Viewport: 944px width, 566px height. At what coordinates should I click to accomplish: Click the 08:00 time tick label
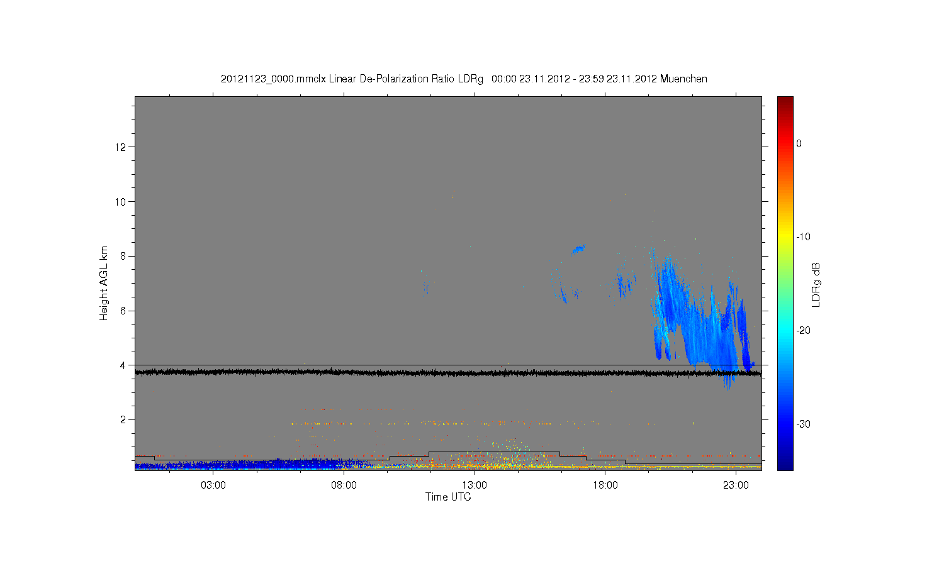[344, 486]
